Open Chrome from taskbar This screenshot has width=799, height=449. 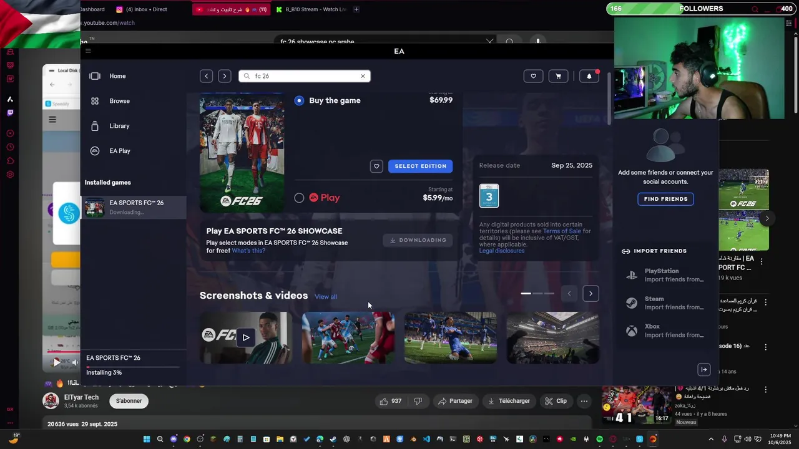187,439
